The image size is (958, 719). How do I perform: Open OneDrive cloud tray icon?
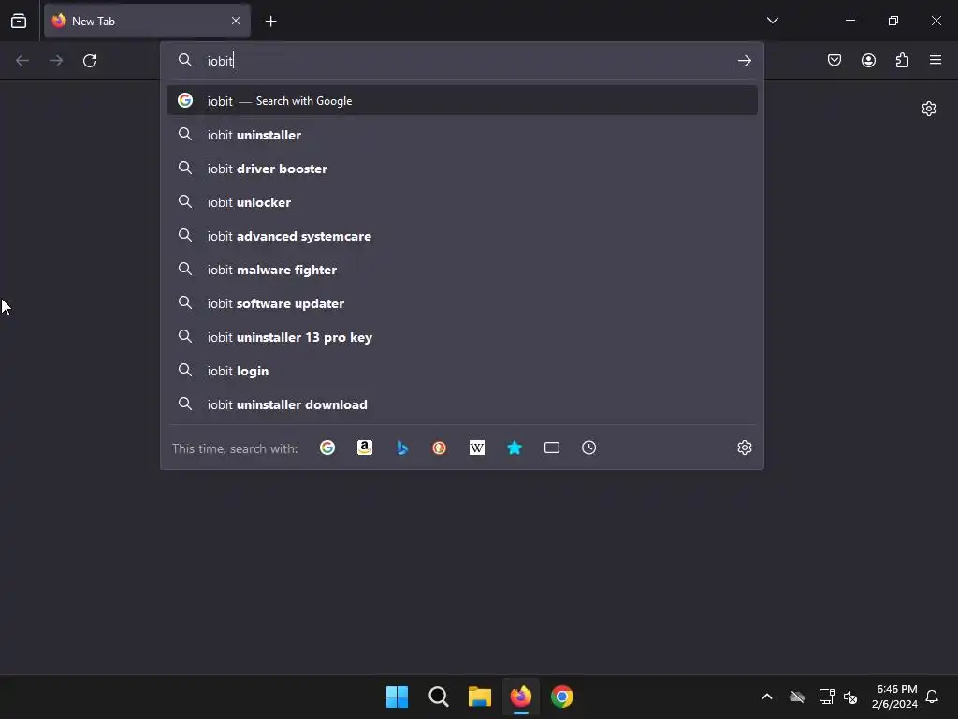click(797, 697)
